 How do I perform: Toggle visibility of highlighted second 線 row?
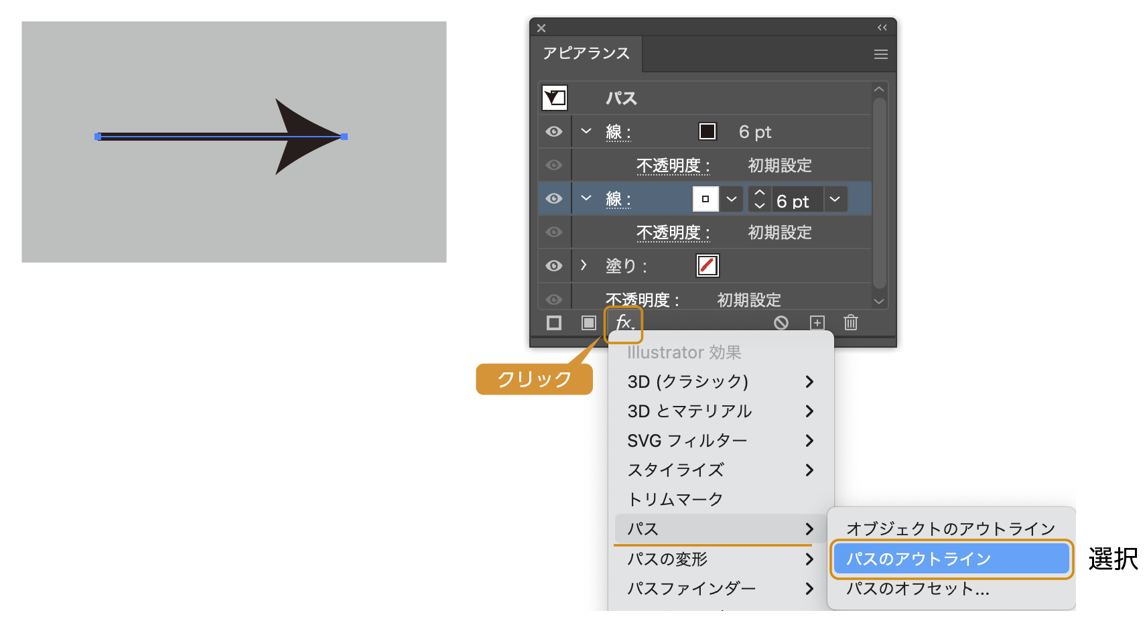(554, 198)
